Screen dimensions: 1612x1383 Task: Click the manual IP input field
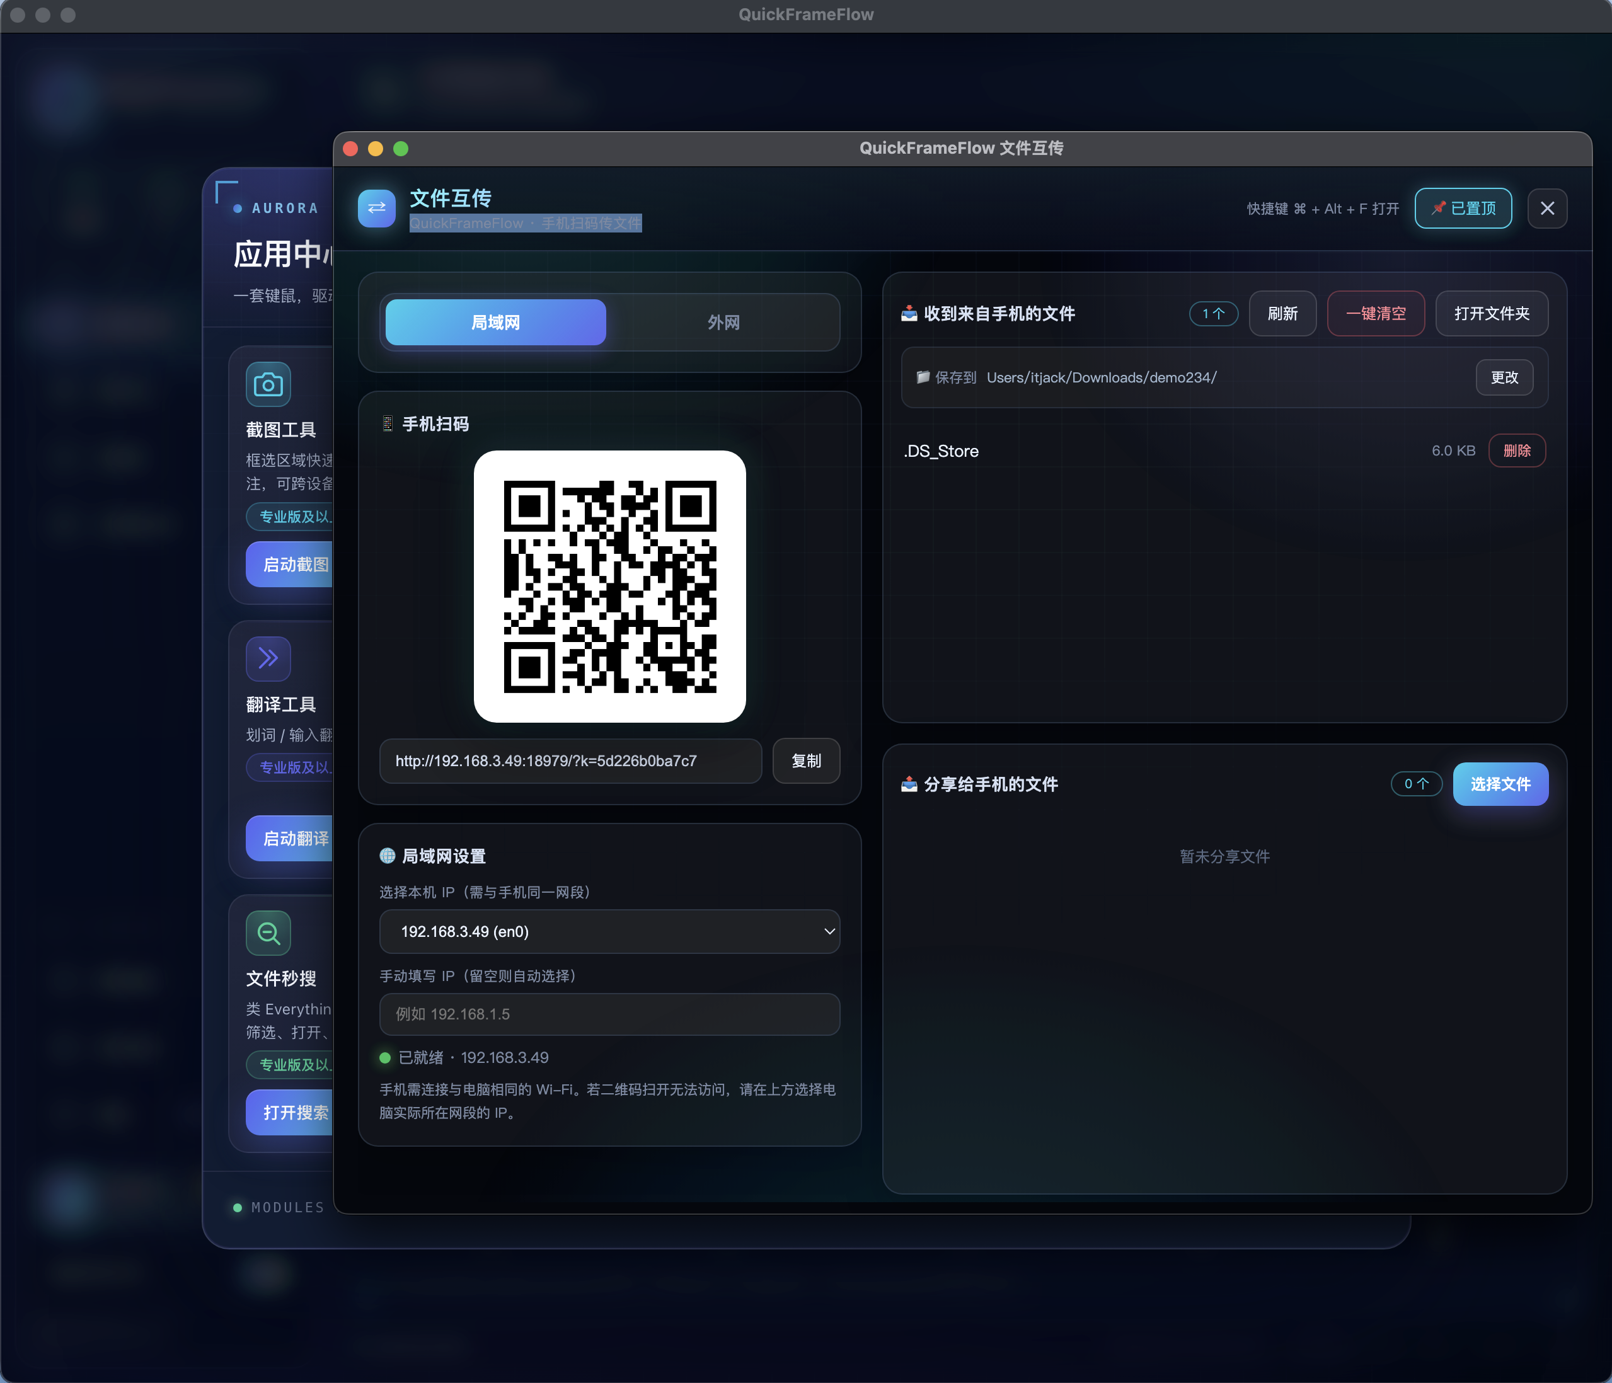tap(609, 1014)
